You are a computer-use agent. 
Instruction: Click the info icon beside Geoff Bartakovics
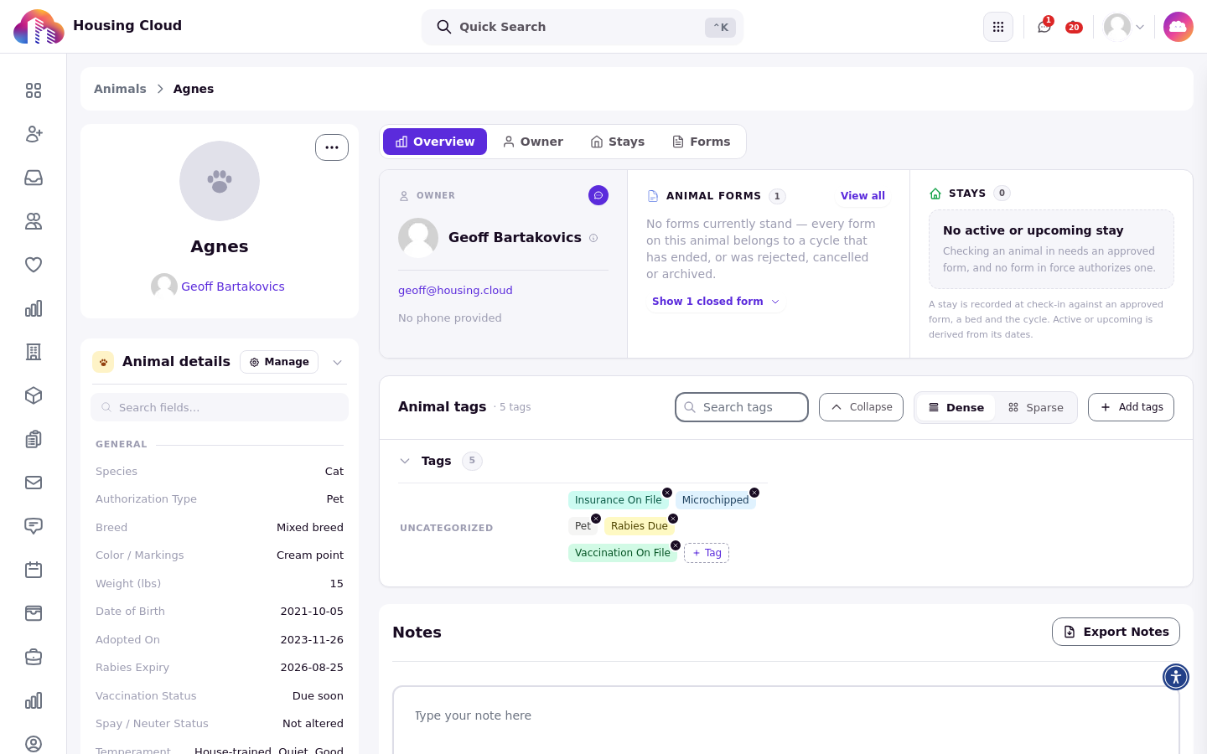point(593,238)
